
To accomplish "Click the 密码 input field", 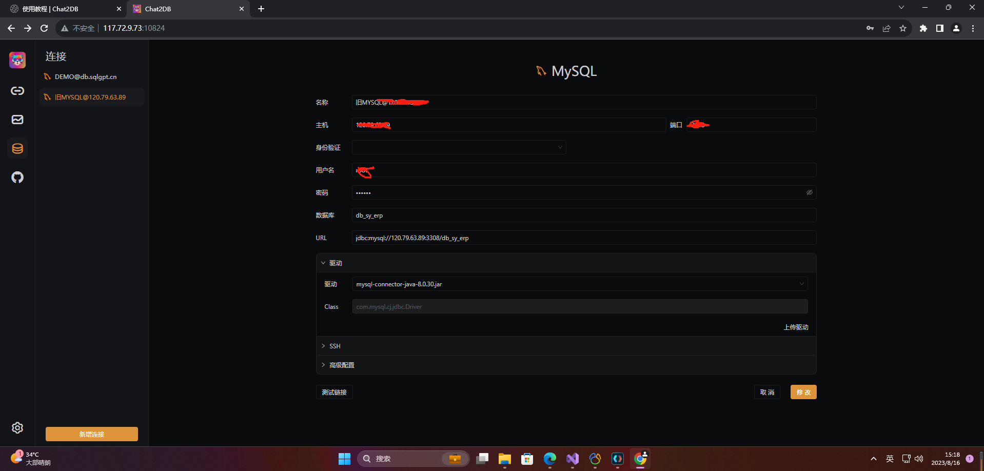I will (584, 192).
